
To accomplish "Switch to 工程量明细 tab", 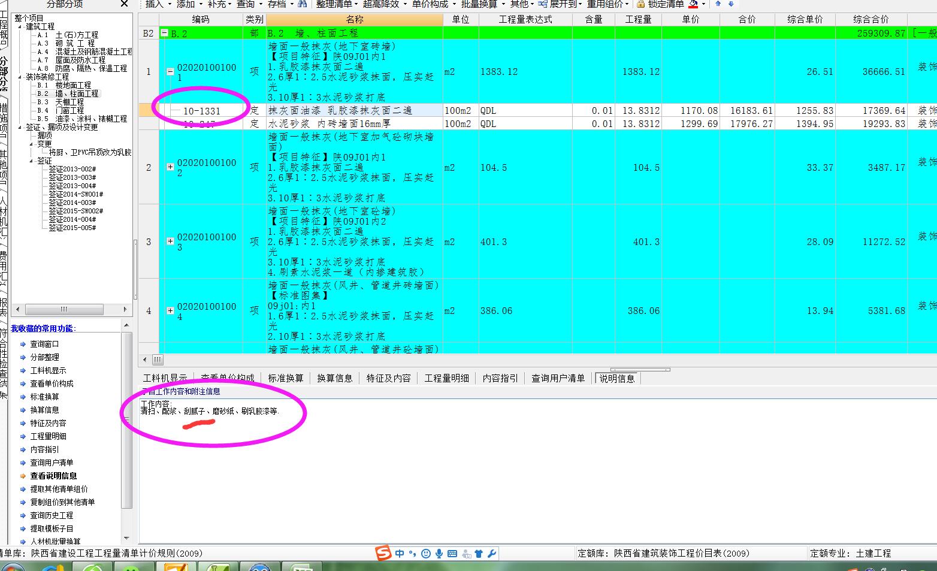I will [446, 378].
